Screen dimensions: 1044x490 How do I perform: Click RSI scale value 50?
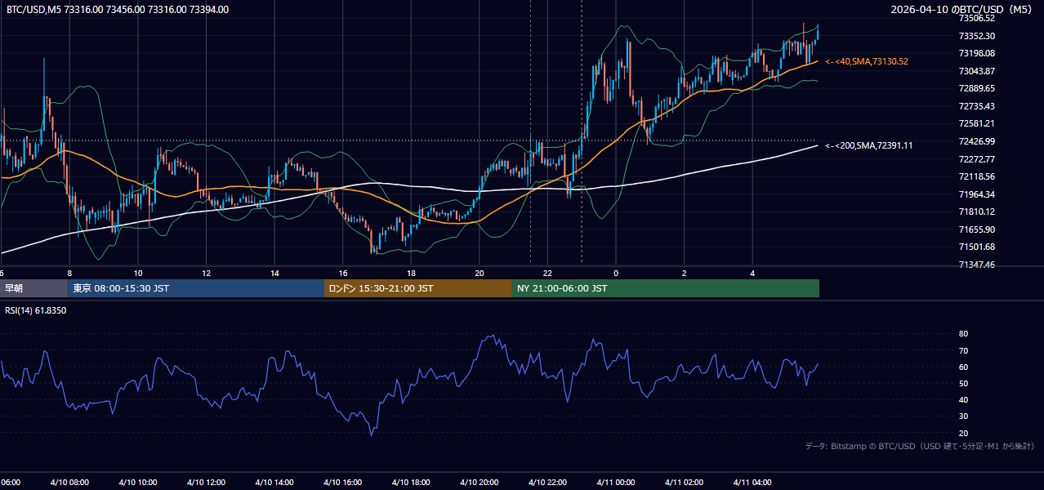point(963,383)
